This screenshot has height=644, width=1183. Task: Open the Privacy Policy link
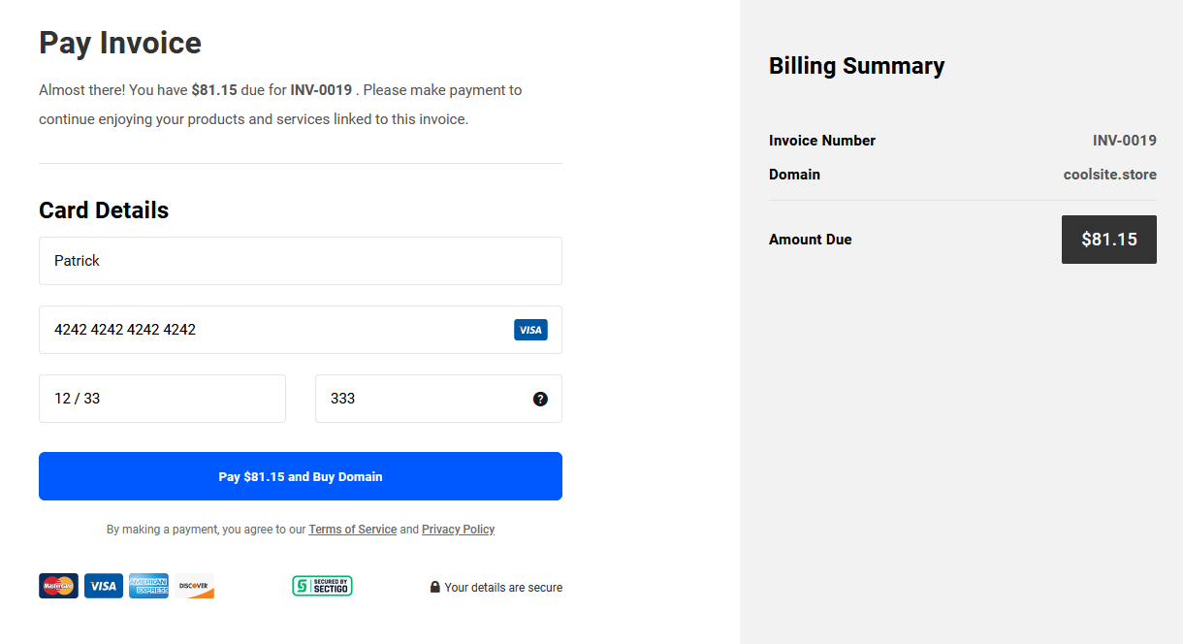(458, 530)
